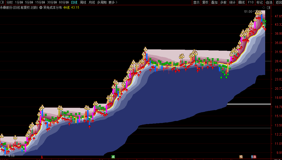The width and height of the screenshot is (282, 160).
Task: Open the 复权 adjustment menu
Action: click(x=205, y=2)
